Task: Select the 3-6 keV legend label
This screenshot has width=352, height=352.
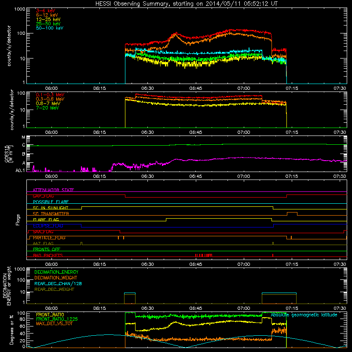Action: pos(45,11)
